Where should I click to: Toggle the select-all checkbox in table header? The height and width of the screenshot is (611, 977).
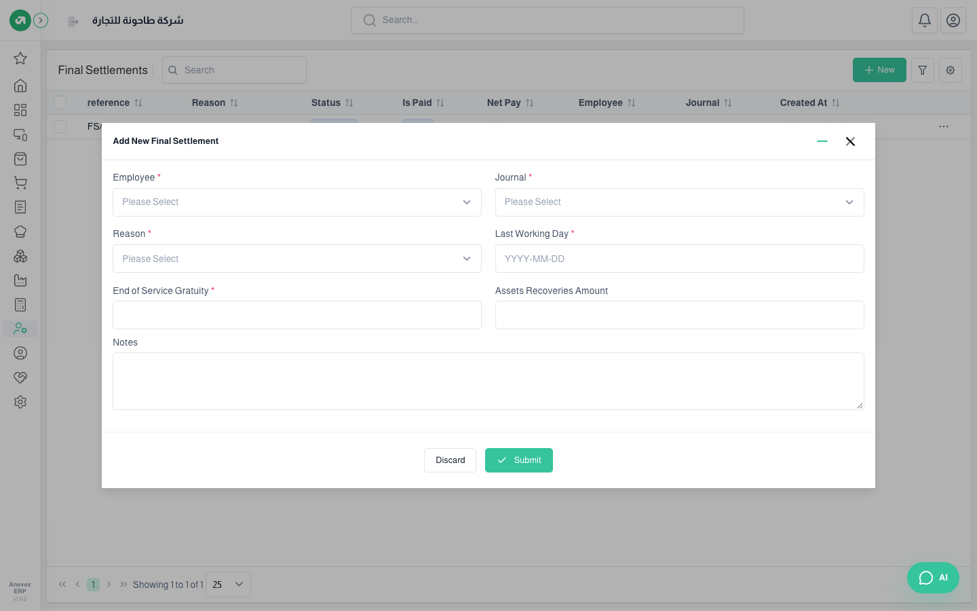point(60,103)
